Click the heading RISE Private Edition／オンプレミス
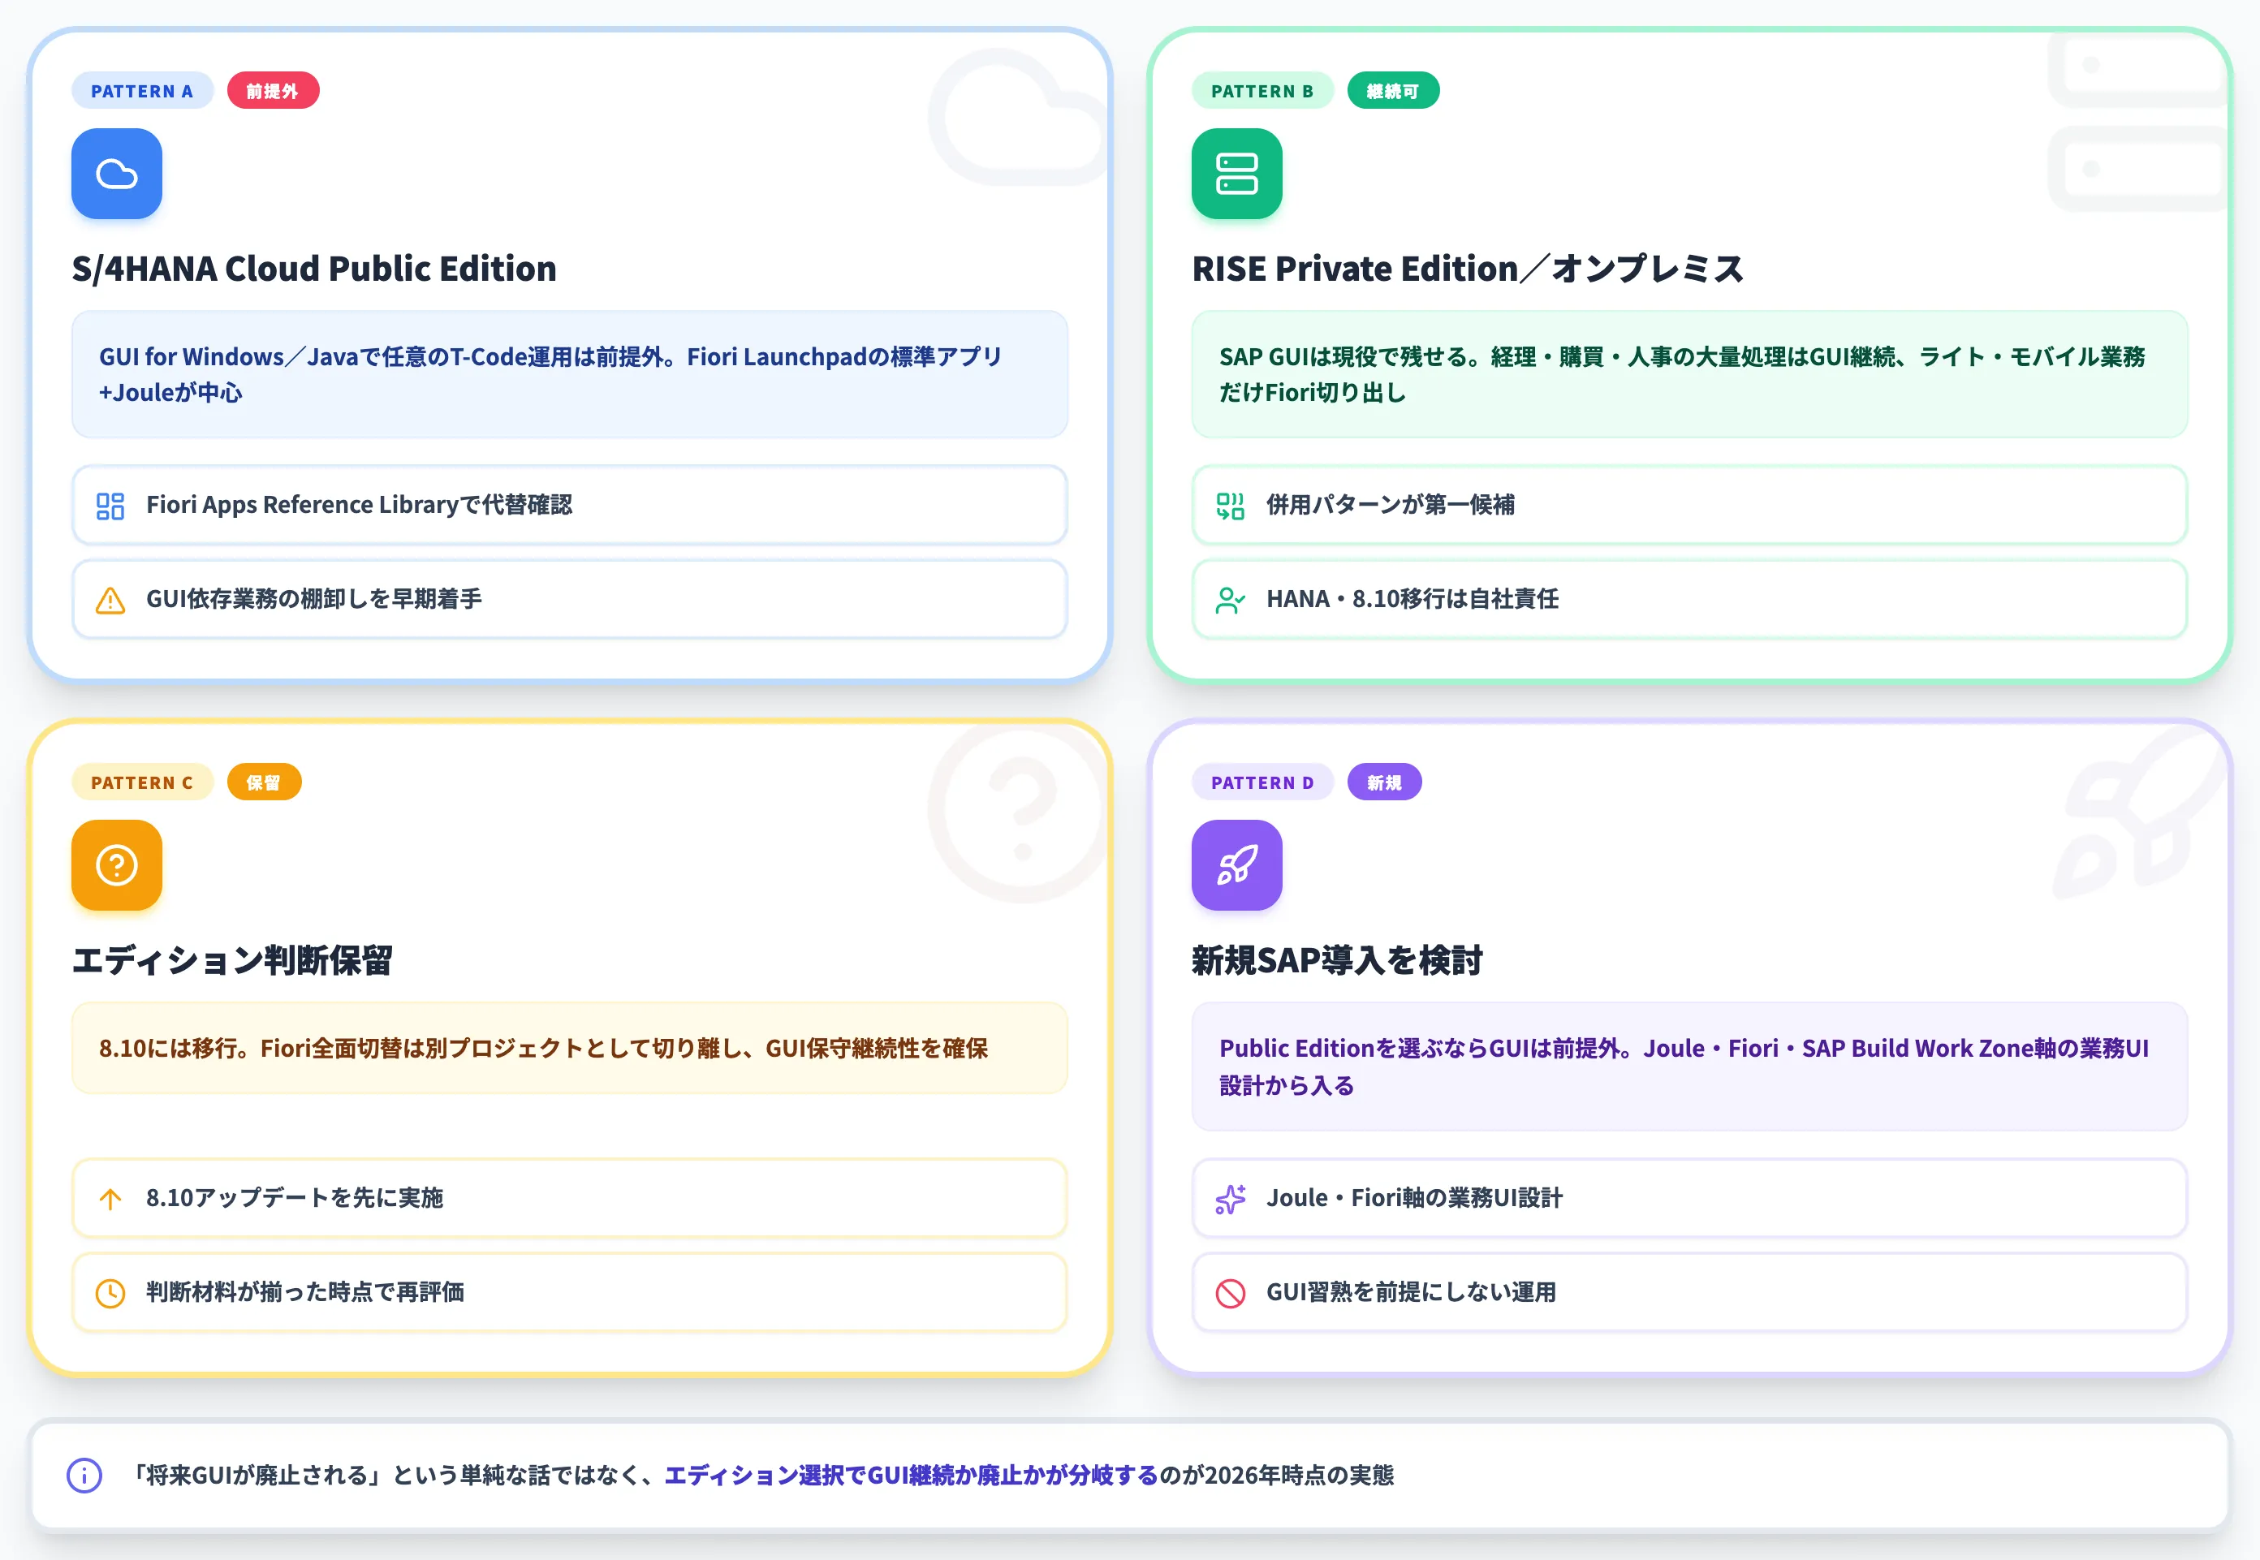Screen dimensions: 2260x1560 (1467, 269)
